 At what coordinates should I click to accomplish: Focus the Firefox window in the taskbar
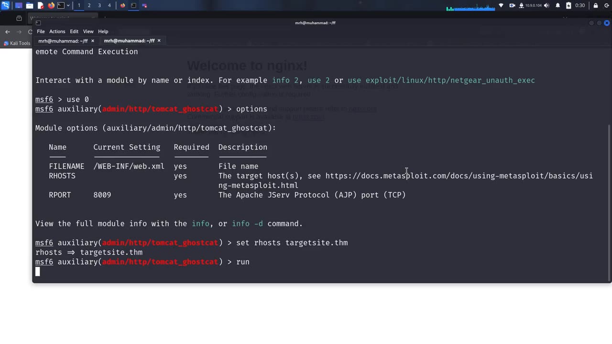pos(123,5)
